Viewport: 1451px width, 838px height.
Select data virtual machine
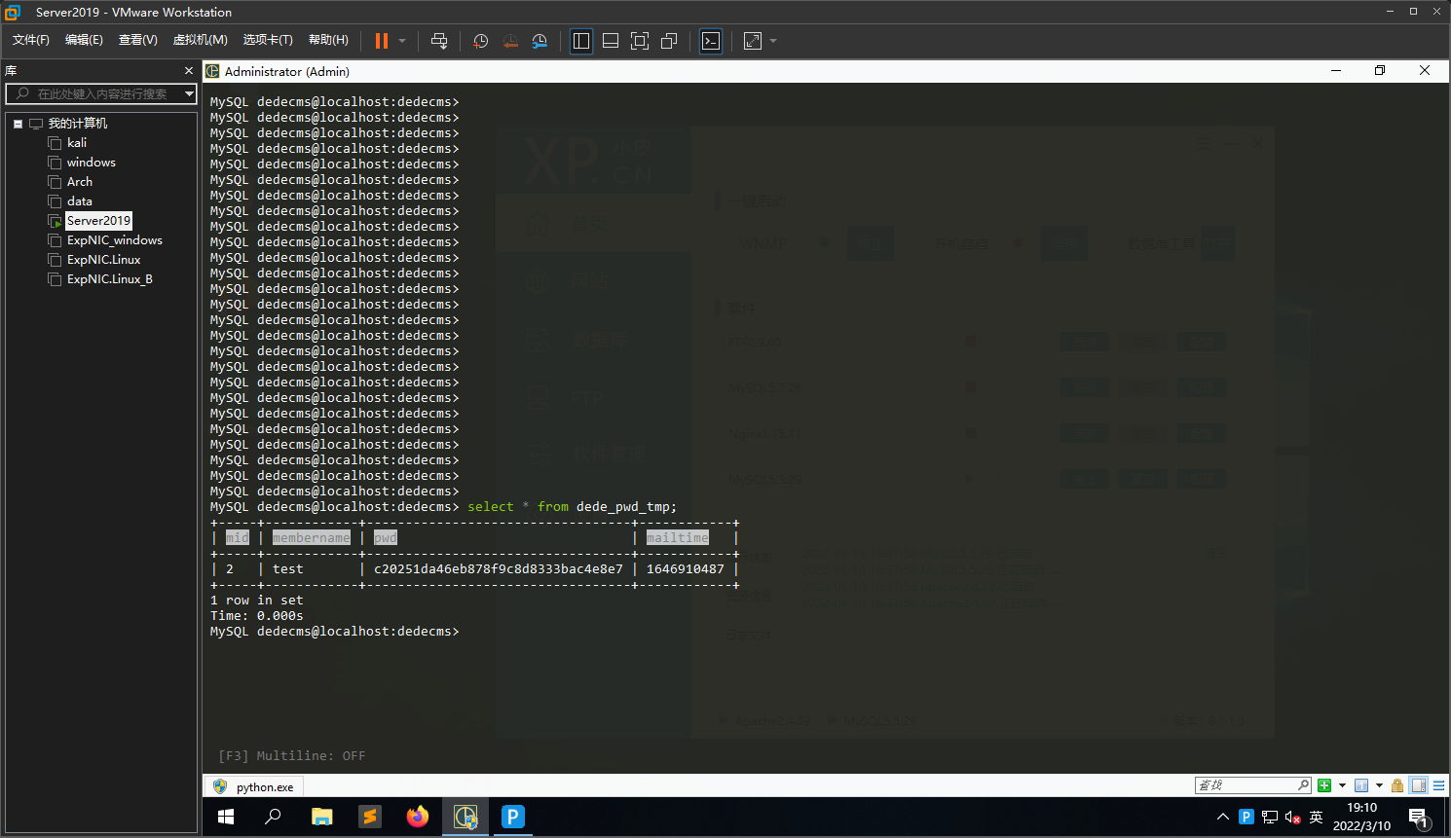80,201
